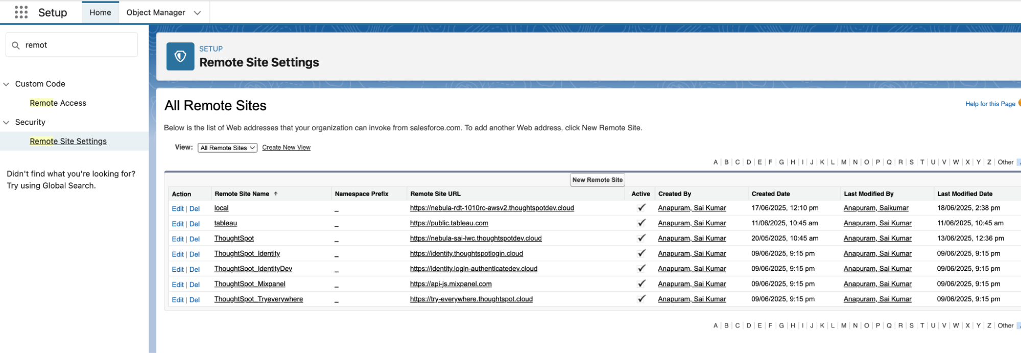
Task: Click the sort arrow on Remote Site Name
Action: [x=276, y=194]
